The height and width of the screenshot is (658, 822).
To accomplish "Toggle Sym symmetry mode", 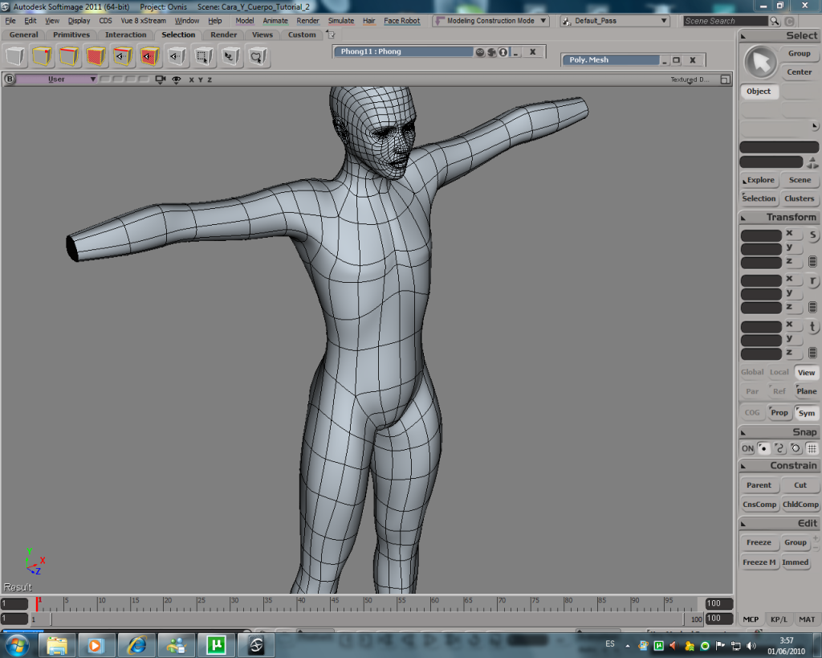I will 806,413.
